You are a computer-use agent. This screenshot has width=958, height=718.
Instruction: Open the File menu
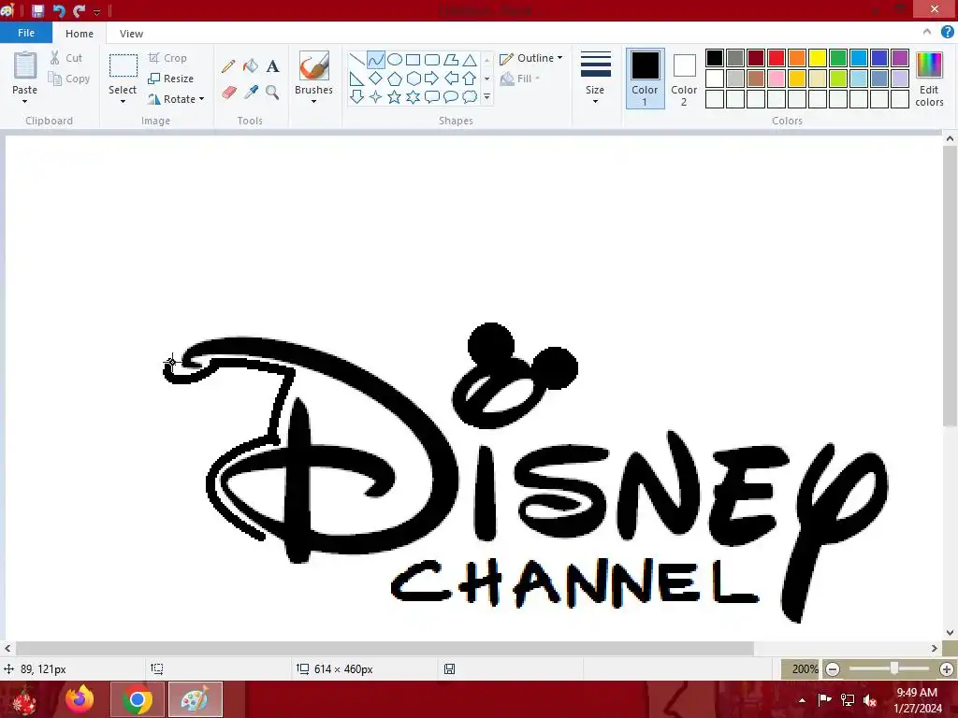pyautogui.click(x=25, y=33)
